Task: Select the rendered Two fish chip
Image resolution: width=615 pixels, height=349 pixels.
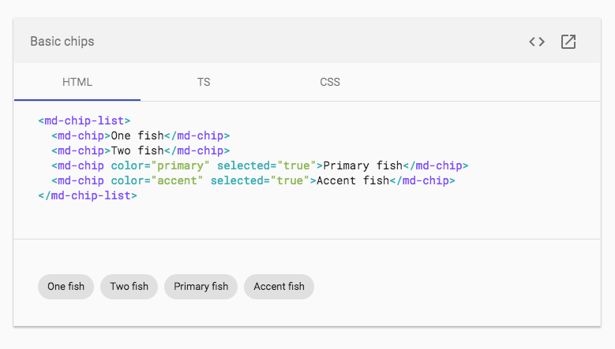Action: [x=129, y=287]
